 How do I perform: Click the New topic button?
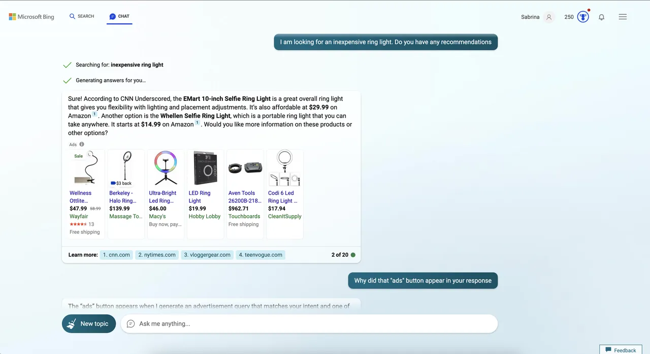point(89,324)
